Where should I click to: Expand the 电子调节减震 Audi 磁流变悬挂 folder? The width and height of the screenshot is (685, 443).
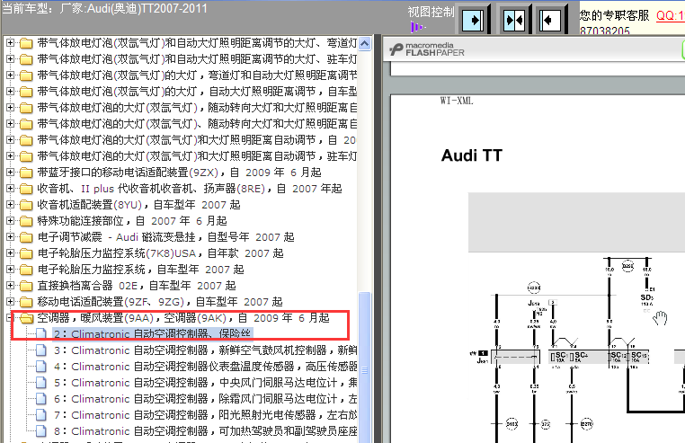pyautogui.click(x=10, y=237)
